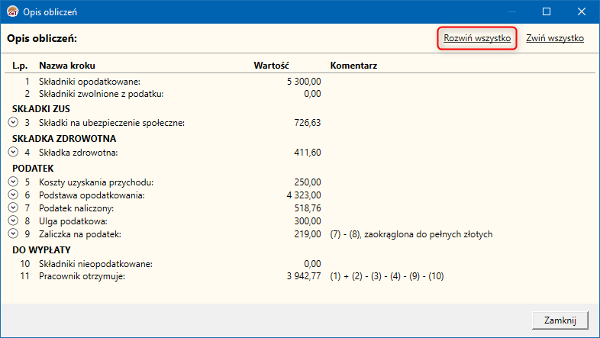Click value 726,63

click(x=308, y=123)
